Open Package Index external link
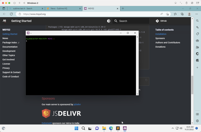This screenshot has width=201, height=132. point(11,43)
